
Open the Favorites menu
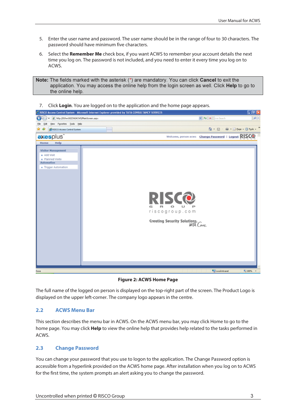[62, 124]
